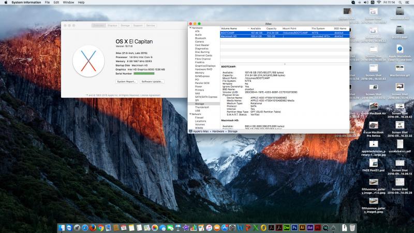Open PowerPoint from the Dock

[x=248, y=228]
